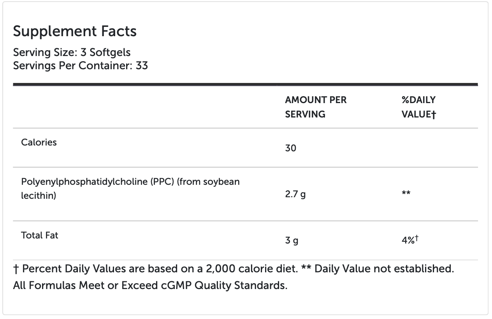The width and height of the screenshot is (492, 319).
Task: Click the dagger symbol beginning the footnote
Action: coord(16,269)
